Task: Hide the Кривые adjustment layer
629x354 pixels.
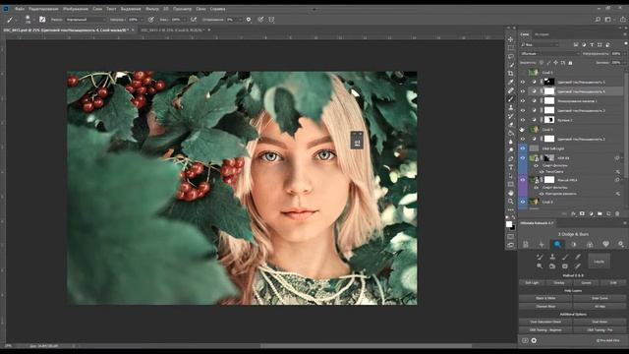Action: click(523, 120)
